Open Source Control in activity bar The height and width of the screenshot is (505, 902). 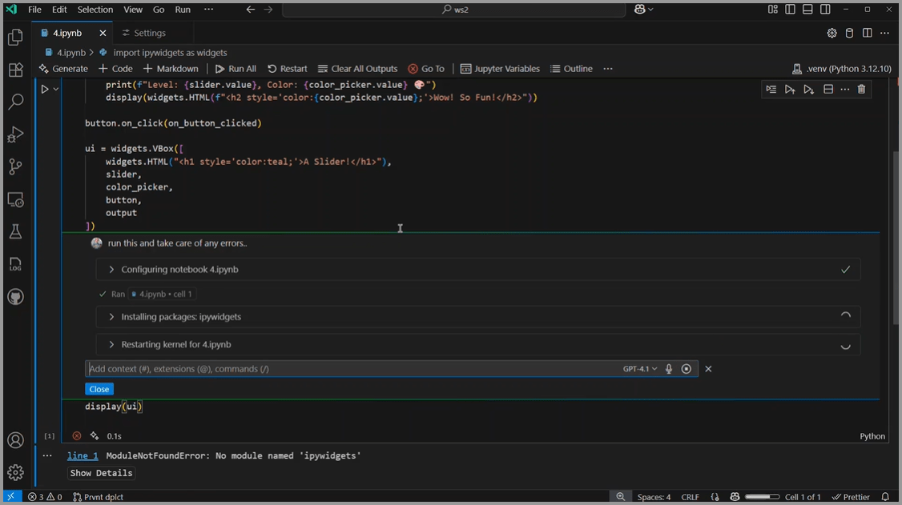[x=15, y=166]
